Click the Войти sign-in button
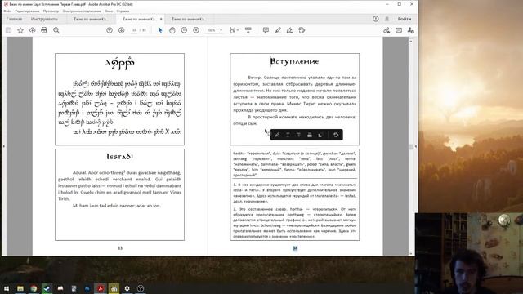Image resolution: width=523 pixels, height=294 pixels. click(x=405, y=19)
